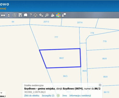Click the magnifier search icon
Viewport: 119px width, 98px height.
pos(47,15)
